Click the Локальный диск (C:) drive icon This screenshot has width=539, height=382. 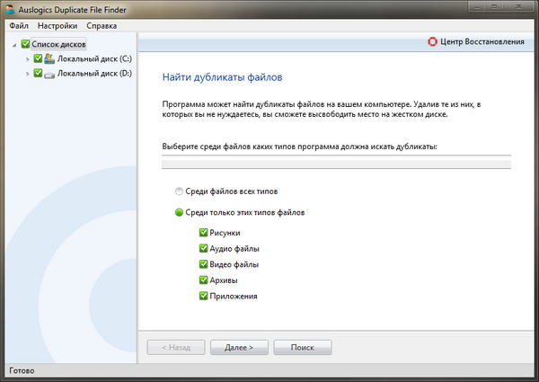[x=49, y=59]
